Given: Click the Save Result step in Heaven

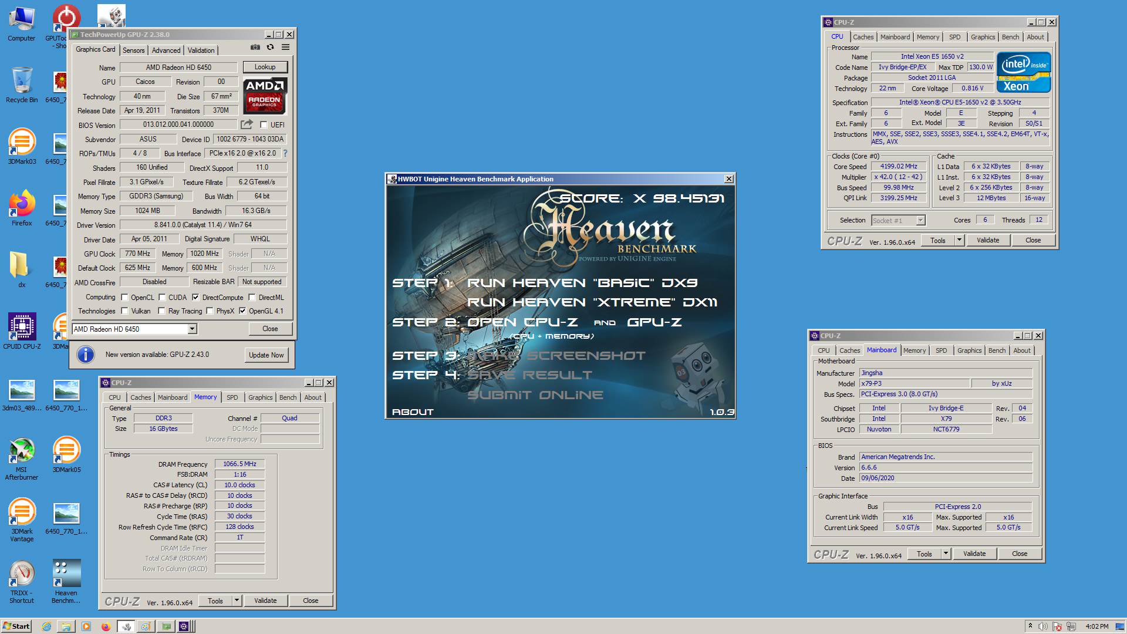Looking at the screenshot, I should tap(530, 375).
